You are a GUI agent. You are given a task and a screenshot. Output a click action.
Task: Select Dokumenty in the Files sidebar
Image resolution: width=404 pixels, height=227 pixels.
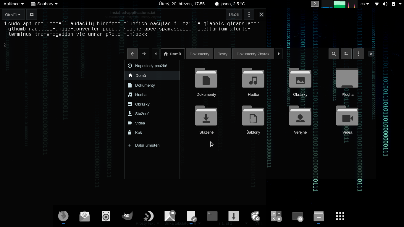click(x=152, y=85)
